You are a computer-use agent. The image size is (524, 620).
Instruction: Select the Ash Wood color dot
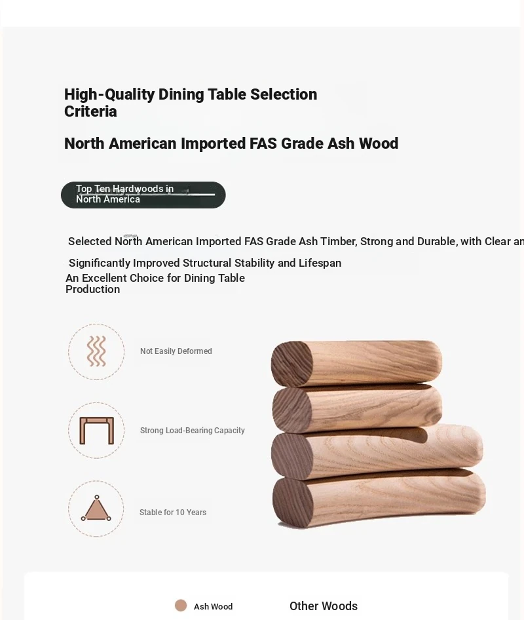click(181, 606)
